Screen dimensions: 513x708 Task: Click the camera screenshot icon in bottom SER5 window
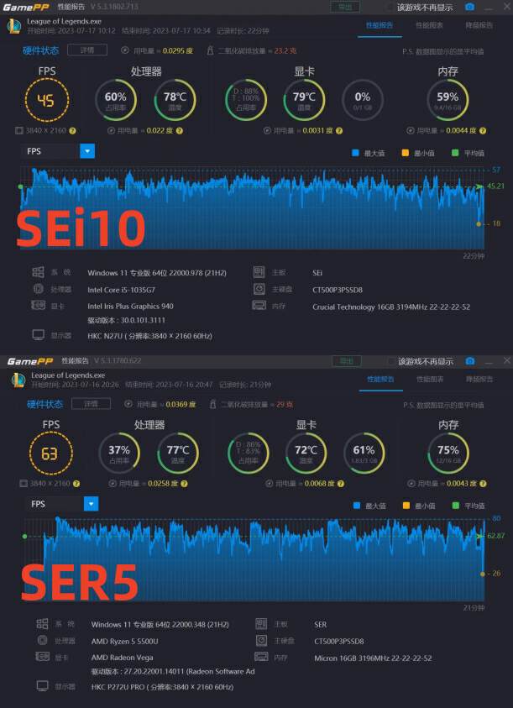pos(470,360)
